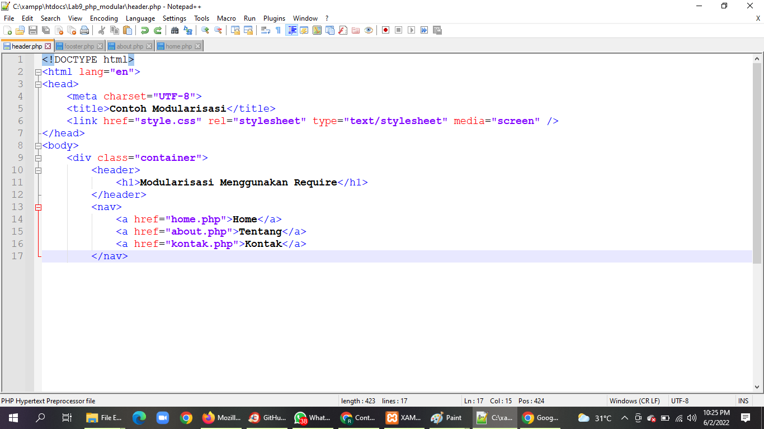Close the fooster.php tab
Image resolution: width=764 pixels, height=429 pixels.
coord(100,46)
